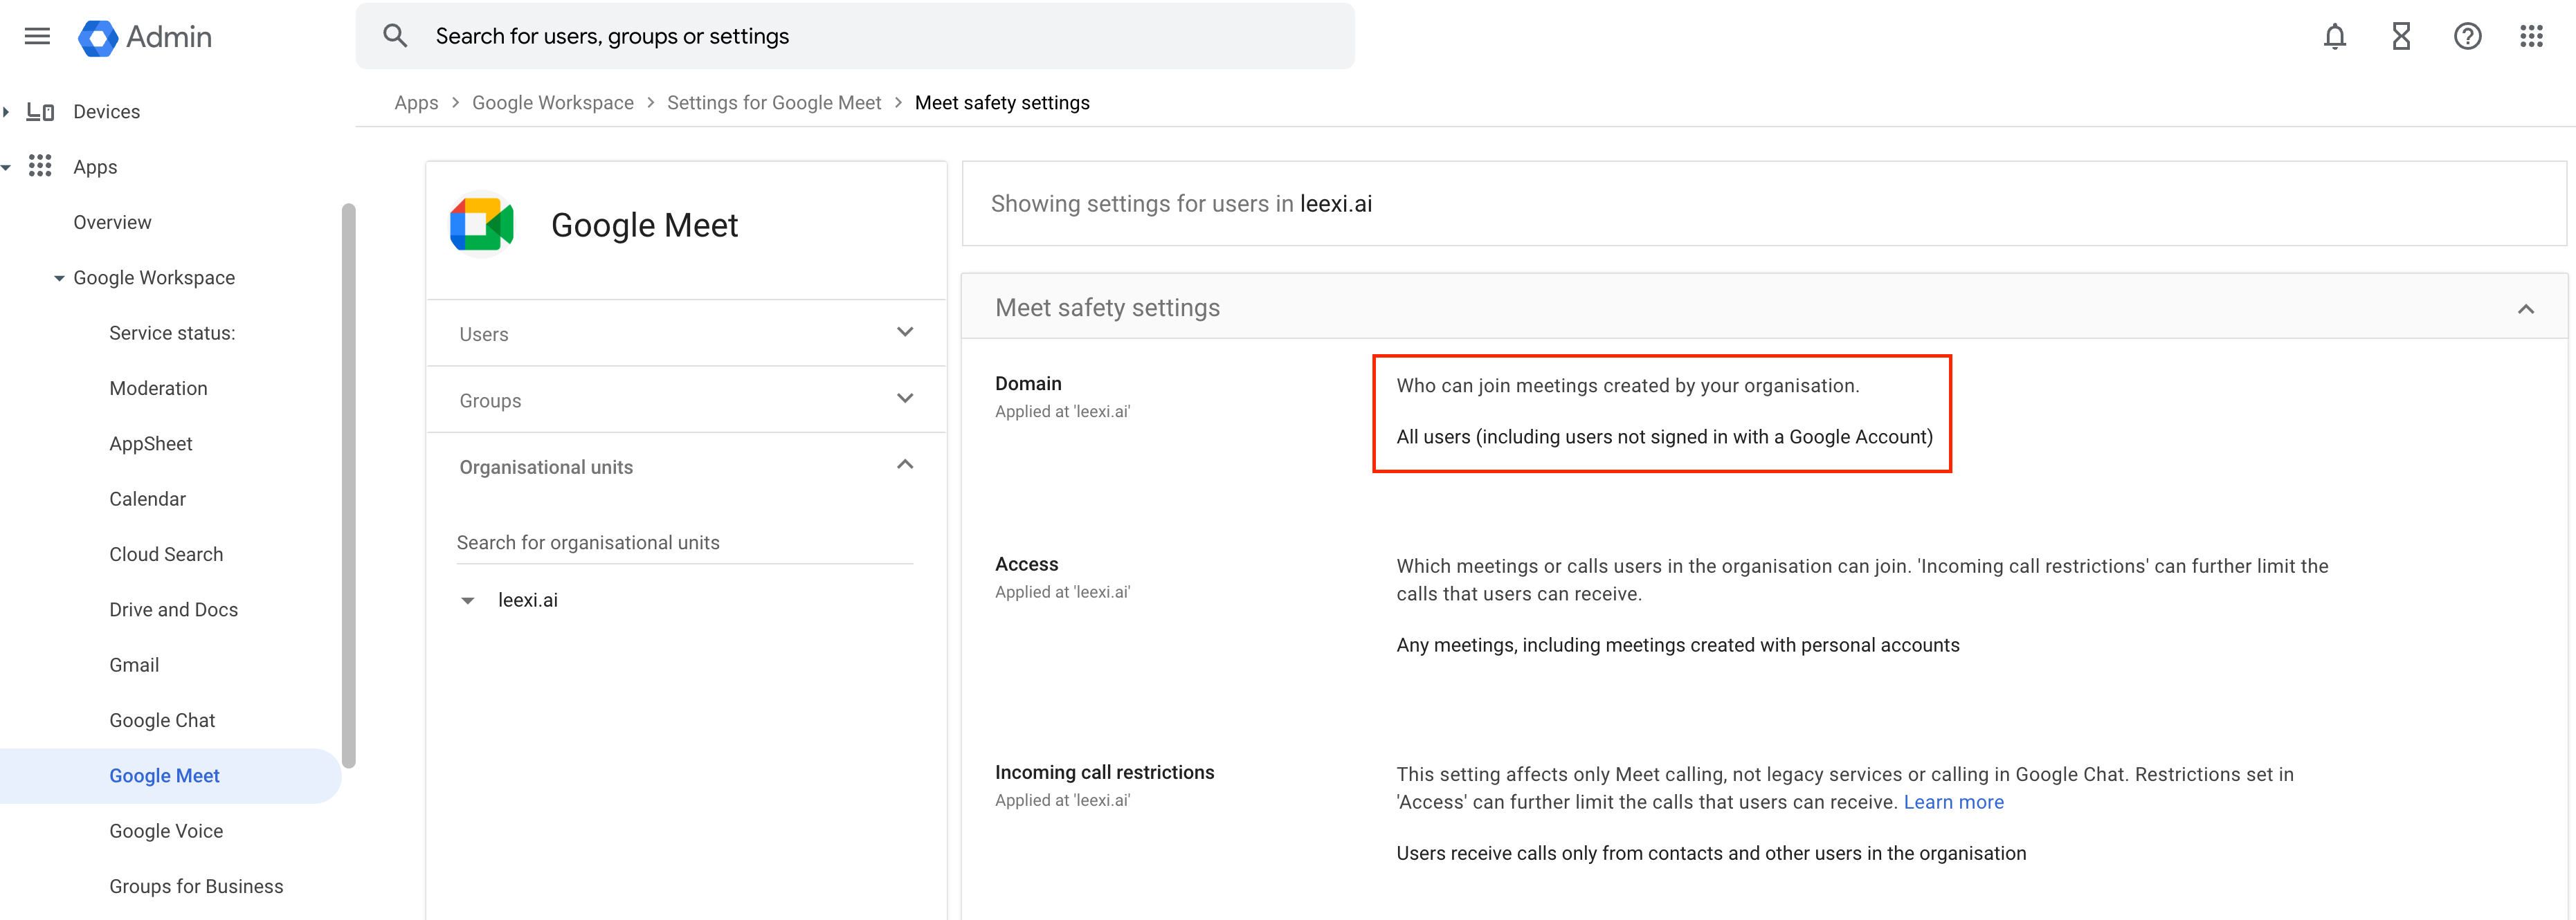
Task: Open Google Voice in sidebar
Action: [166, 831]
